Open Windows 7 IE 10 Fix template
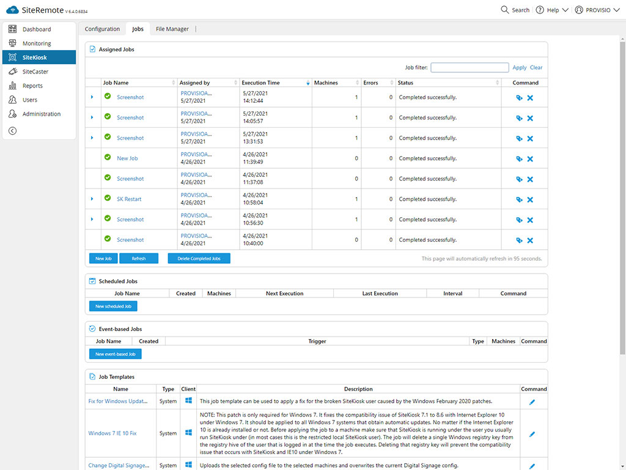The image size is (626, 470). (112, 433)
